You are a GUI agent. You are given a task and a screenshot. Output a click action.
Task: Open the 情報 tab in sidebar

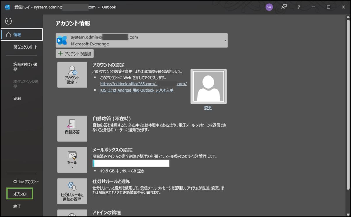click(x=22, y=35)
